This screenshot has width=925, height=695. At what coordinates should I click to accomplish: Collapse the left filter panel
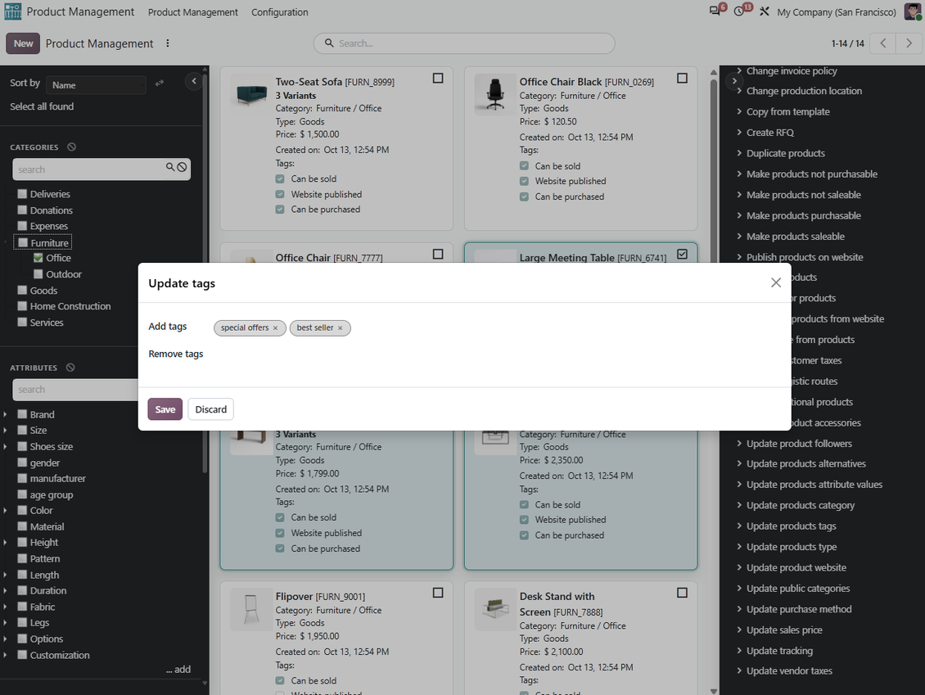point(193,81)
